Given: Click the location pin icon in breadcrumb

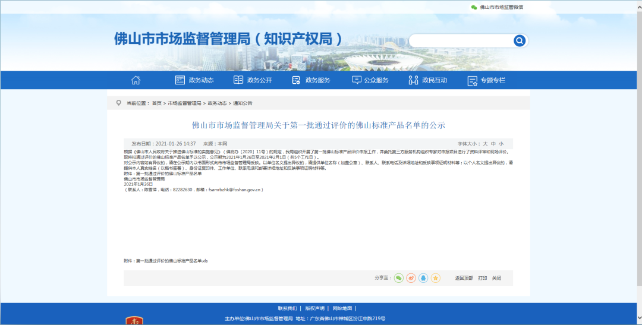Looking at the screenshot, I should click(x=119, y=103).
